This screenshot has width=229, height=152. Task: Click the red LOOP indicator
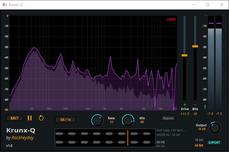pyautogui.click(x=171, y=20)
